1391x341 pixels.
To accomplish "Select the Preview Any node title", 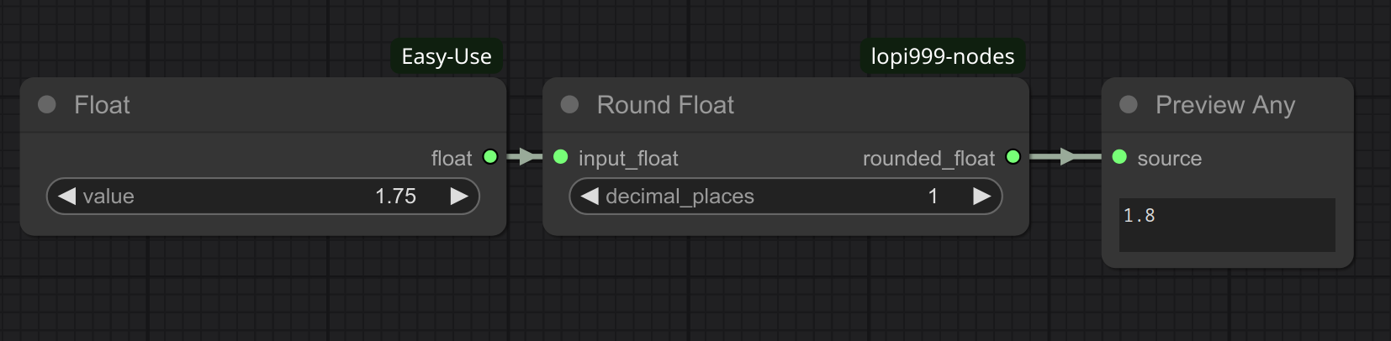I will coord(1224,105).
